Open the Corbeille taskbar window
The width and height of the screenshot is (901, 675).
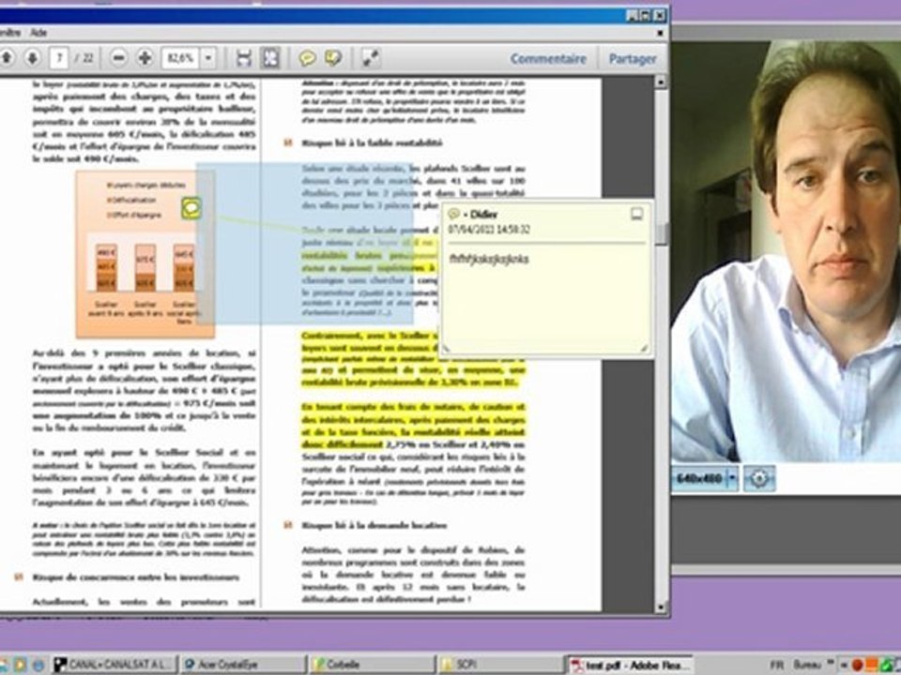373,665
